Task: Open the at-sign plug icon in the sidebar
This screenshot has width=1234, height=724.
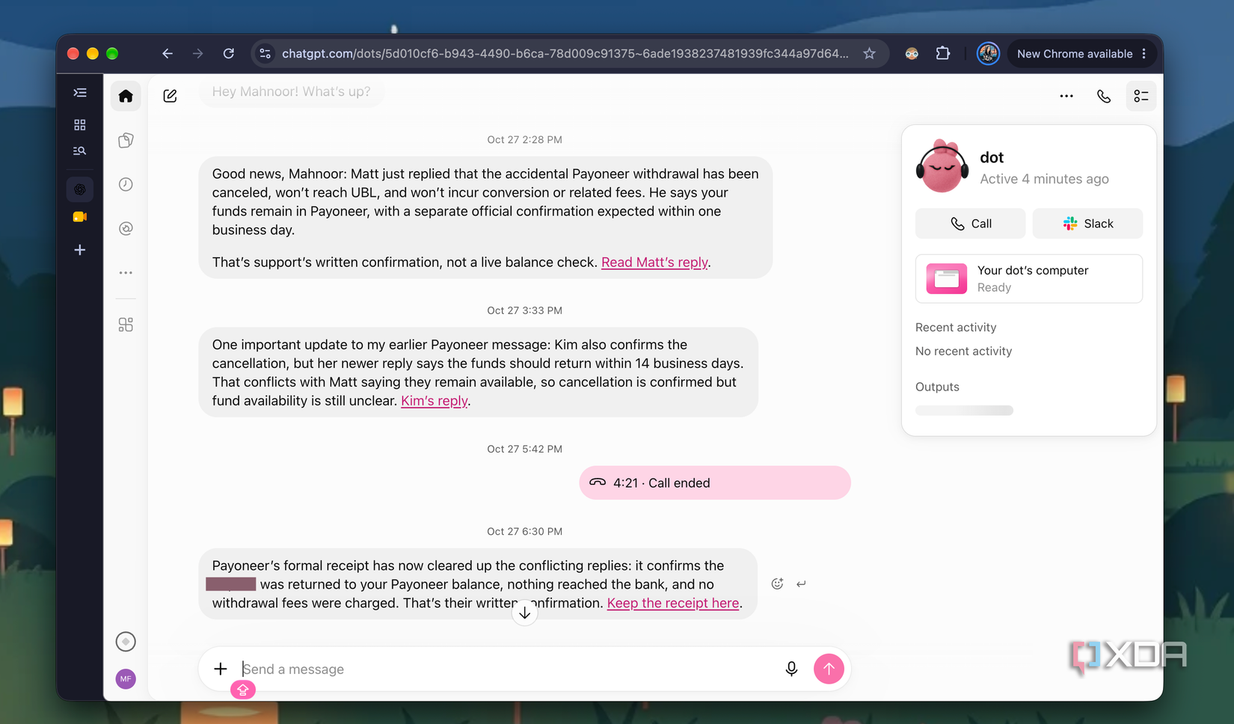Action: (126, 228)
